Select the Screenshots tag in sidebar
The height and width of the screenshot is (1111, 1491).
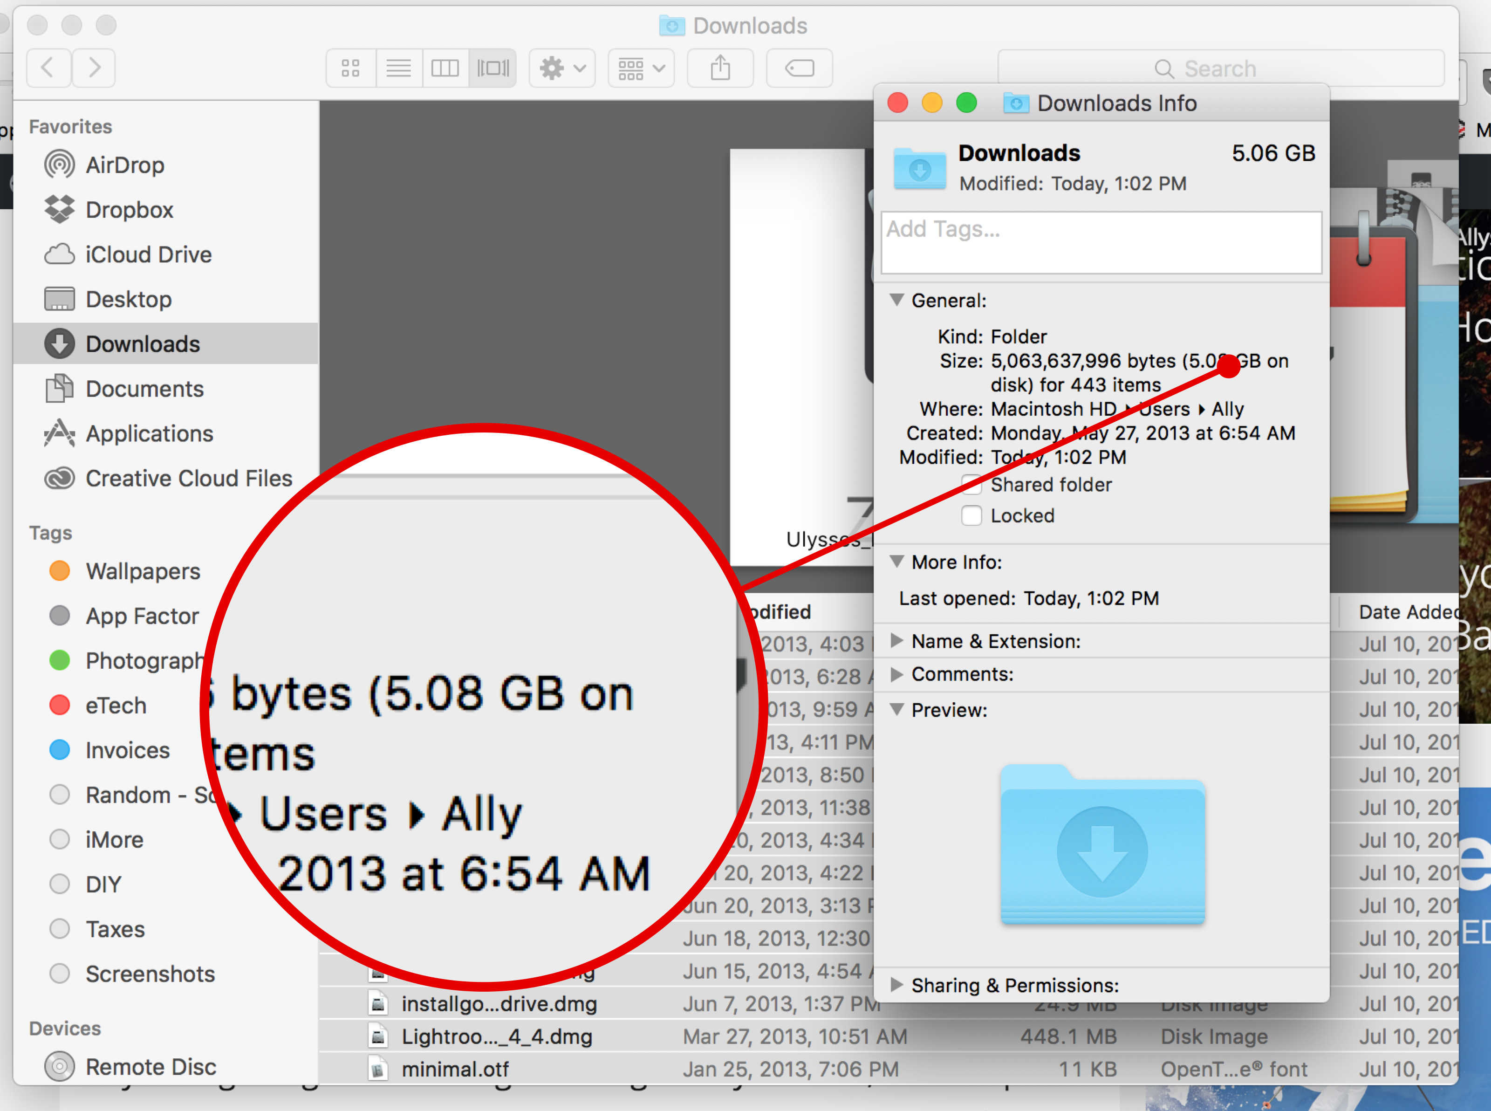click(x=150, y=974)
